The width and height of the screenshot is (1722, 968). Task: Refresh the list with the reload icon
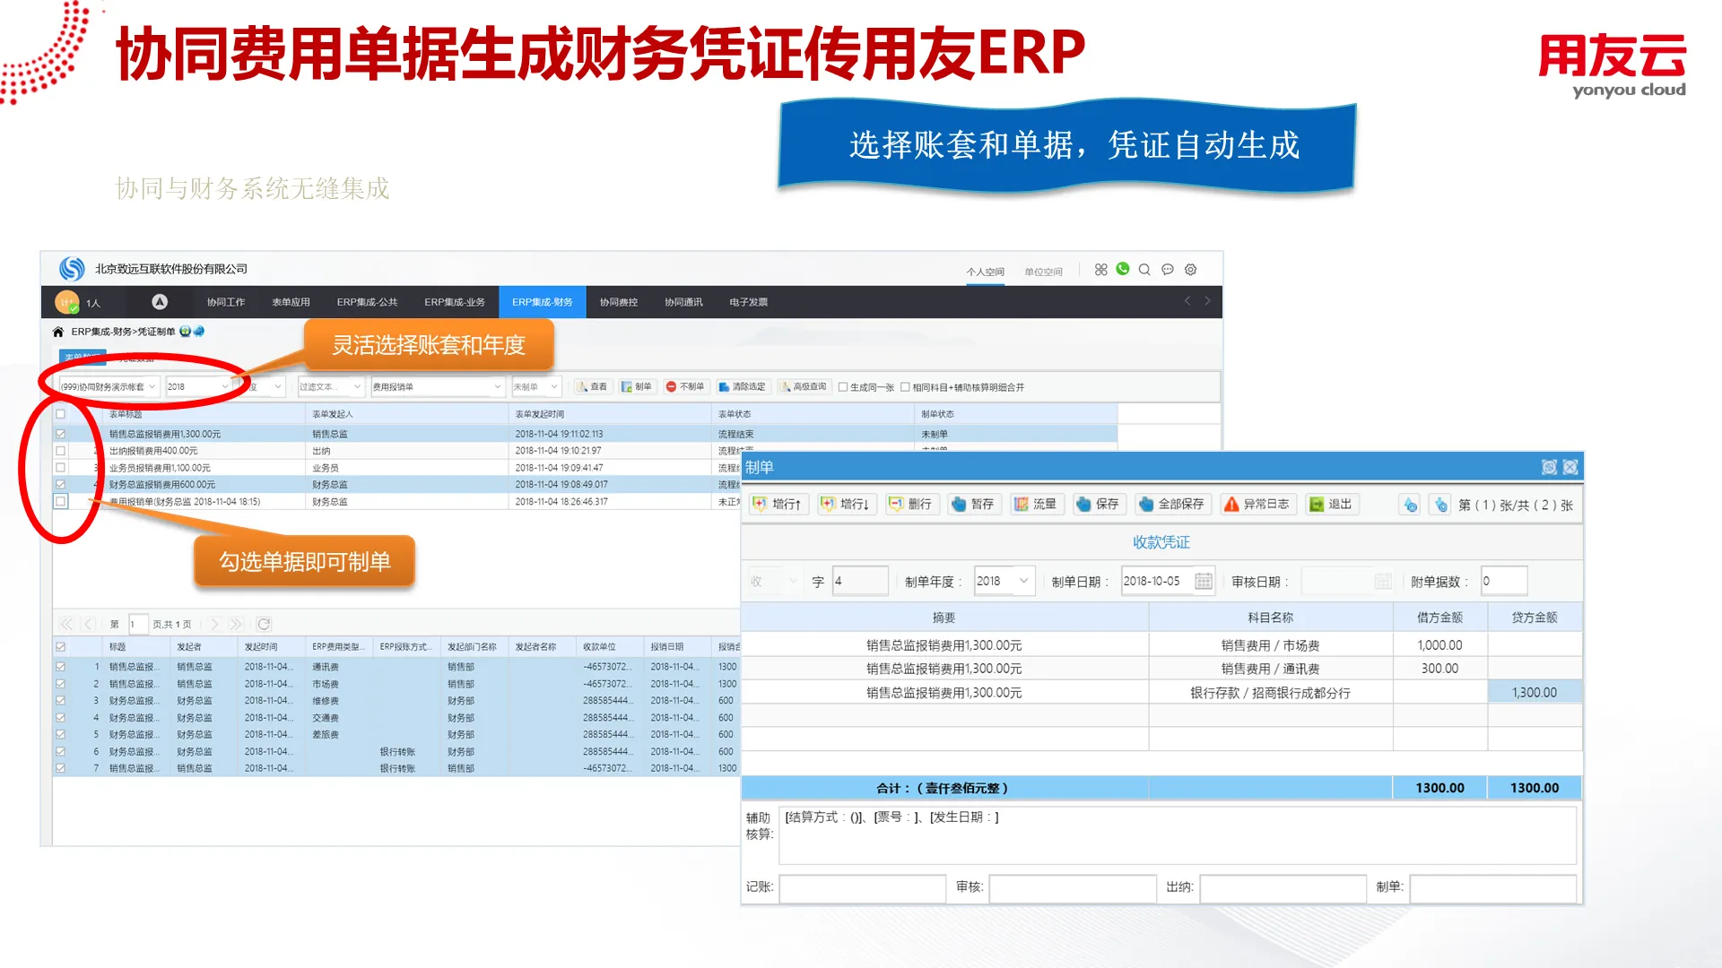click(264, 624)
